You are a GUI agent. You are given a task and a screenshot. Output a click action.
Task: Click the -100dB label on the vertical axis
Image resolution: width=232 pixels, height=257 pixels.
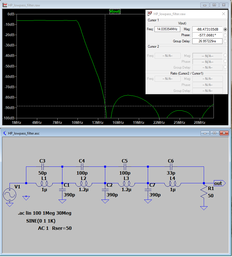coord(9,118)
